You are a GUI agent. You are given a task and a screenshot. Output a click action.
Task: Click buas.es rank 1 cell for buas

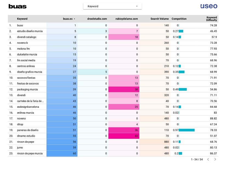click(62, 26)
